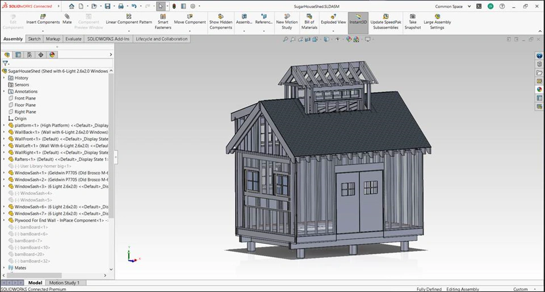Select Front Plane in feature tree
This screenshot has height=292, width=545.
coord(25,98)
